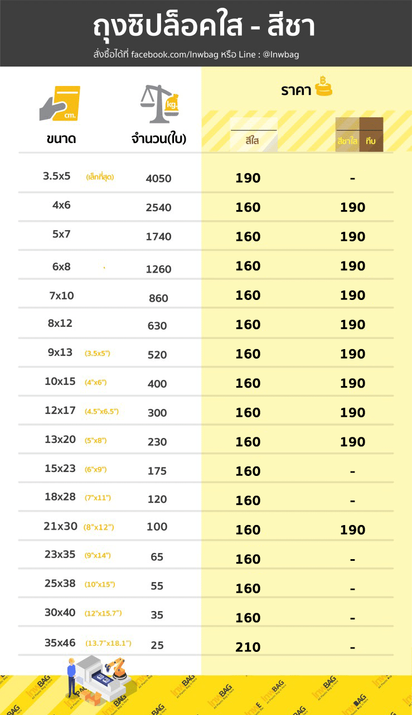The height and width of the screenshot is (715, 412).
Task: Select the 21x30 size label
Action: point(60,526)
